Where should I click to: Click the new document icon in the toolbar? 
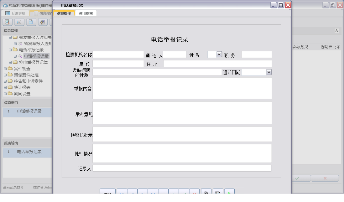pos(32,22)
